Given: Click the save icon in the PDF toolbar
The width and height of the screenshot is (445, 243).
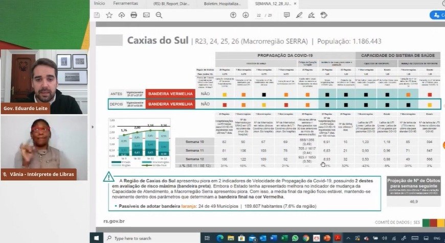Looking at the screenshot, I should point(97,15).
